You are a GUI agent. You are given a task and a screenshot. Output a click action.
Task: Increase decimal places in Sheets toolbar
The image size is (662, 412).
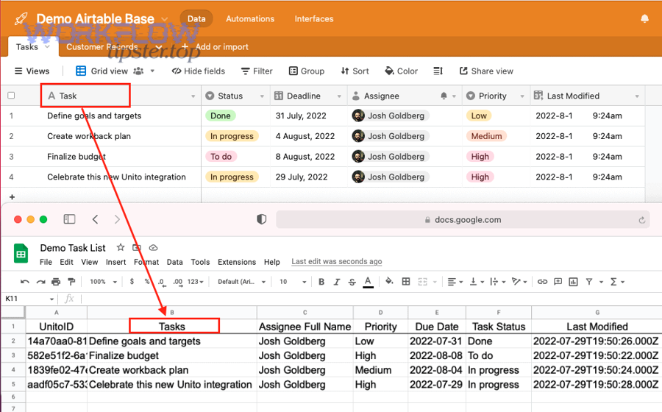[x=178, y=282]
